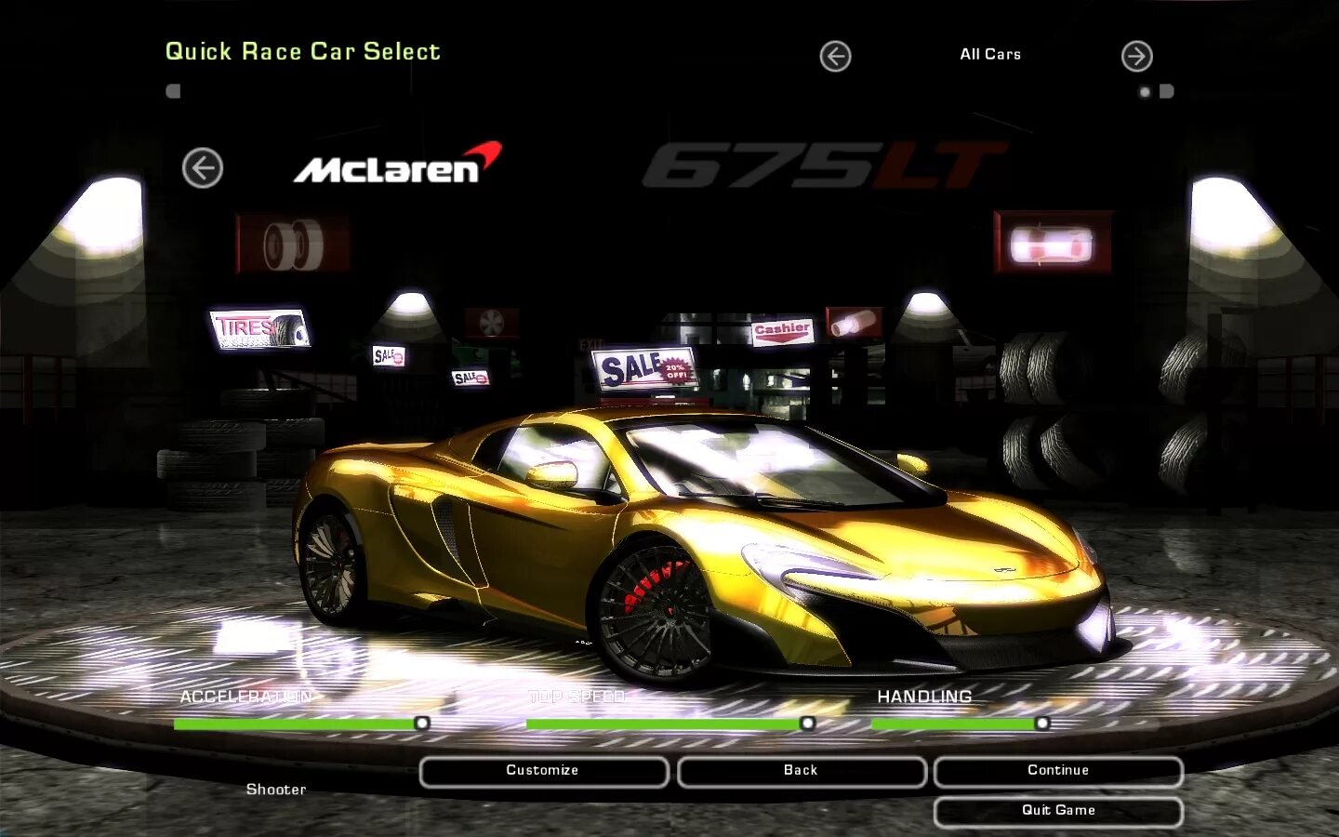Go to next car category arrow
Image resolution: width=1339 pixels, height=837 pixels.
tap(1136, 57)
